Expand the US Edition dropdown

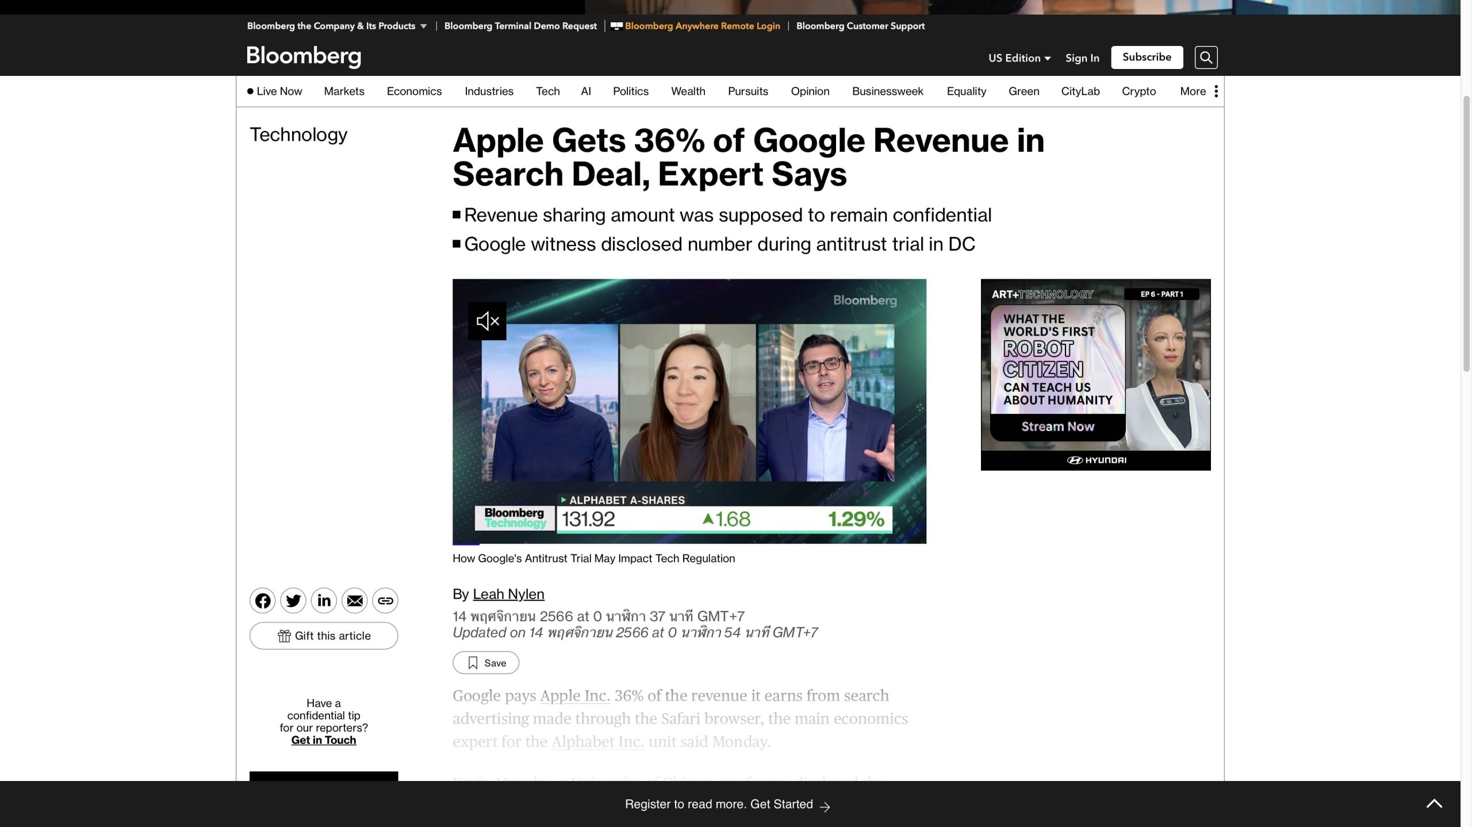1019,58
